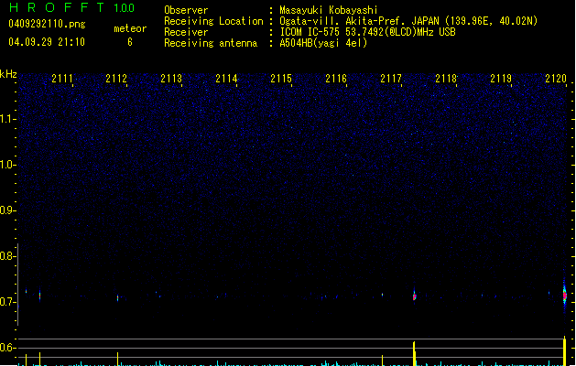Click the 'Observer' field label

pos(186,10)
